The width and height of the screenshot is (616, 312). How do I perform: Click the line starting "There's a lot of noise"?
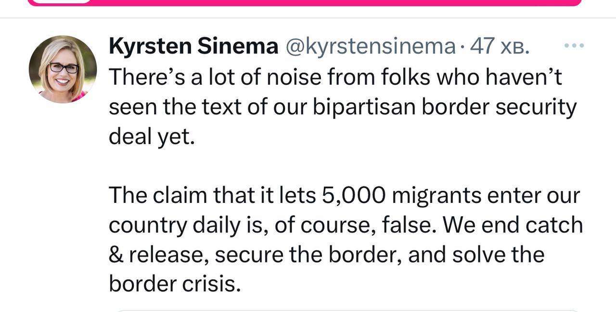(x=335, y=77)
